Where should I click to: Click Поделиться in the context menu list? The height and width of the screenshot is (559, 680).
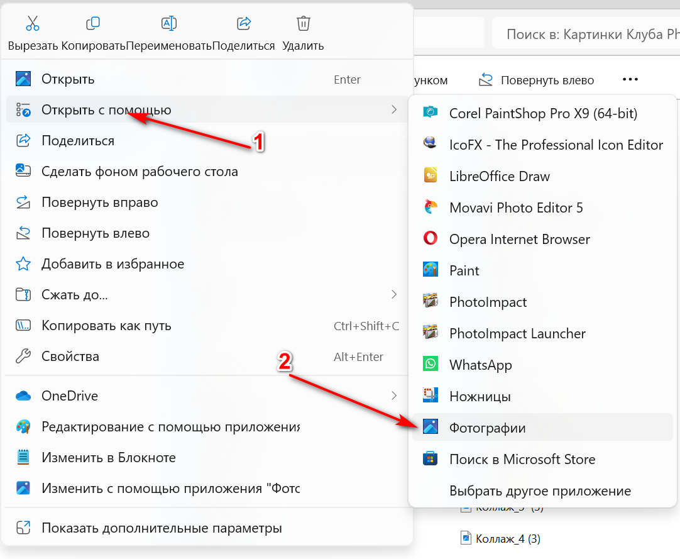pyautogui.click(x=206, y=141)
